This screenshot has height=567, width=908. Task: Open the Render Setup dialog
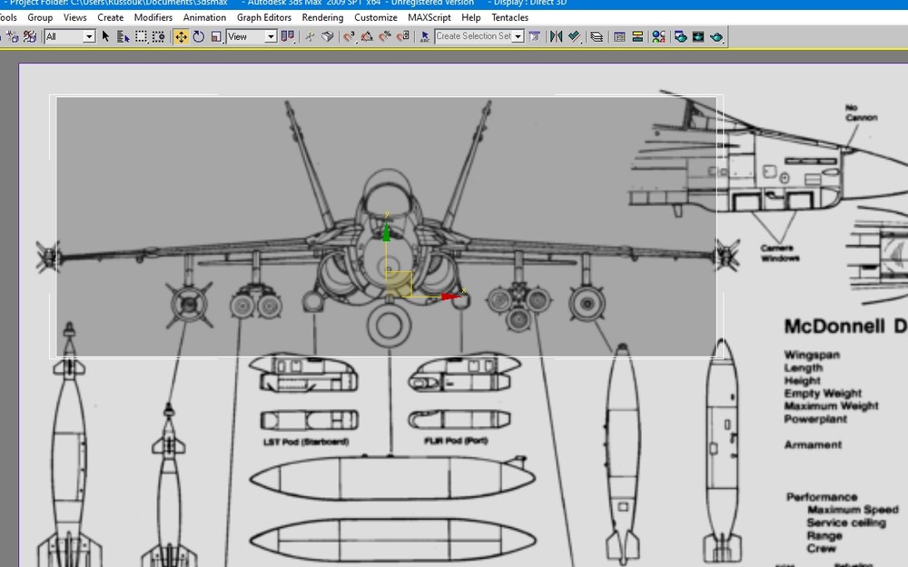click(680, 36)
